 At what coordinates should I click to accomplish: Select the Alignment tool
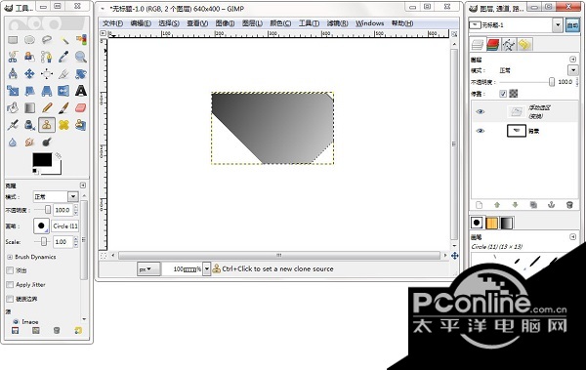pos(47,73)
